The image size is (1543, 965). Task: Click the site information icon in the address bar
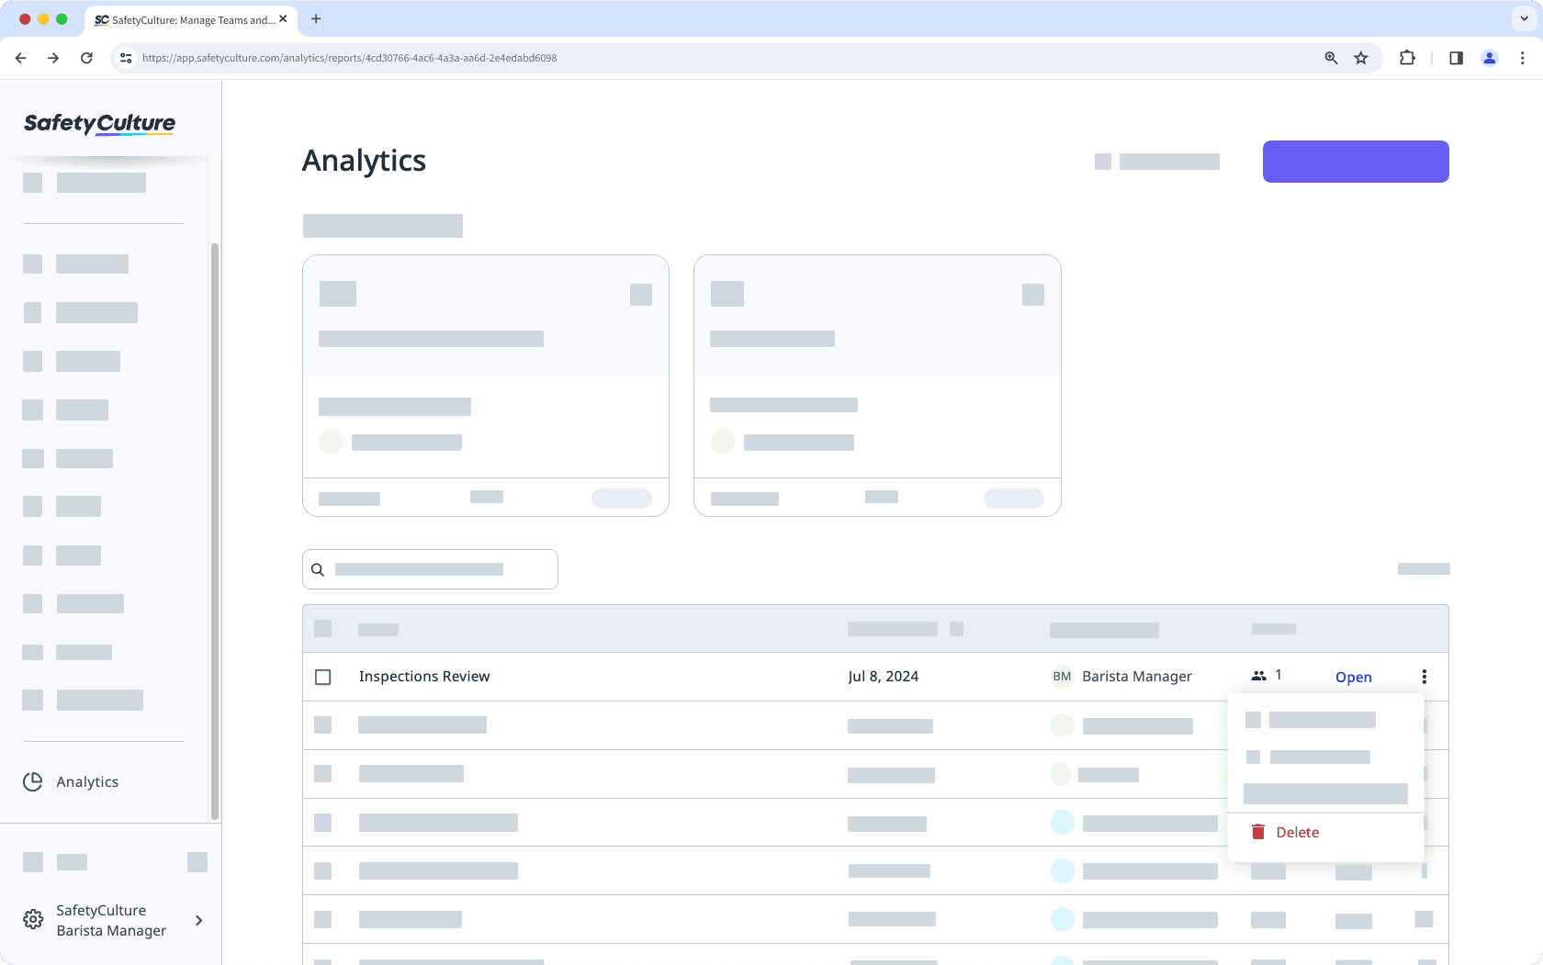pos(125,58)
